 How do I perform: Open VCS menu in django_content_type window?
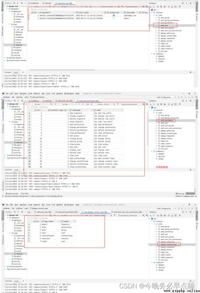[x=53, y=205]
